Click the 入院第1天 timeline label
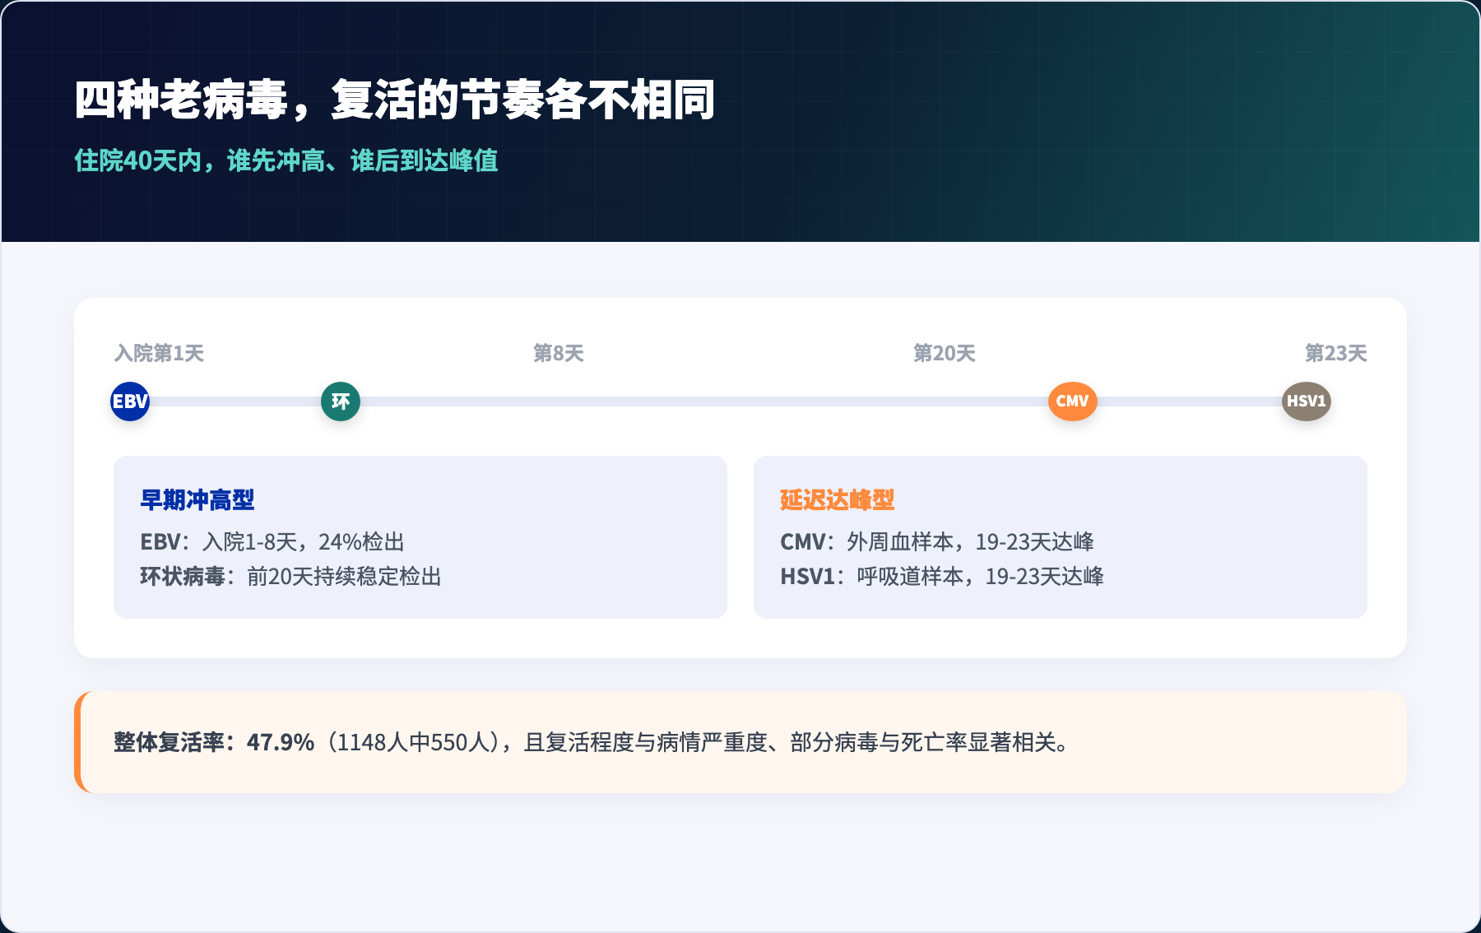1481x933 pixels. [159, 353]
